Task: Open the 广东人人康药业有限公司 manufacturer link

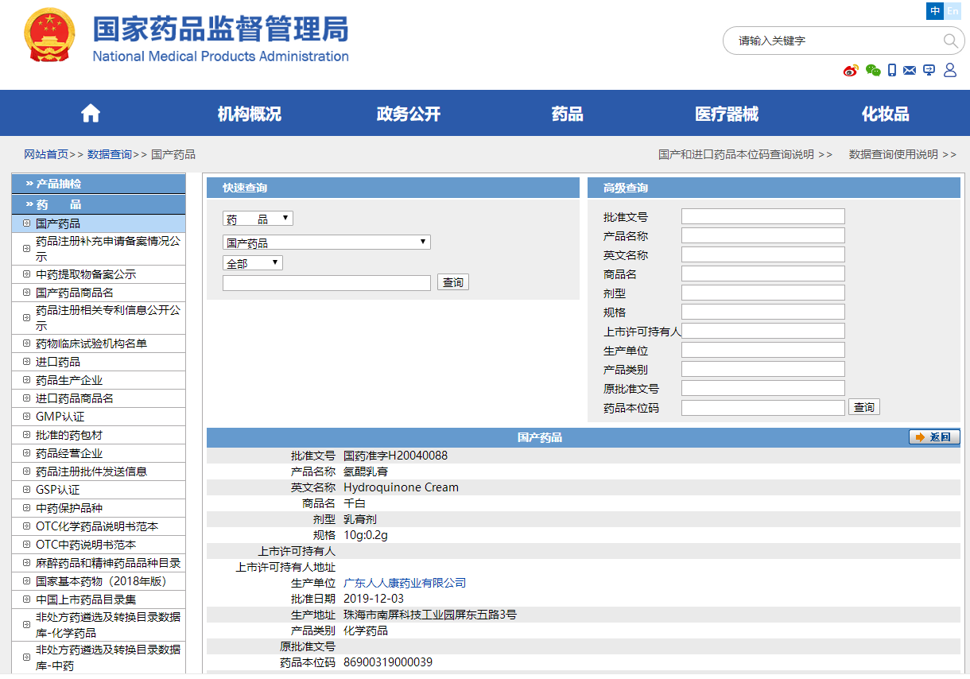Action: (405, 583)
